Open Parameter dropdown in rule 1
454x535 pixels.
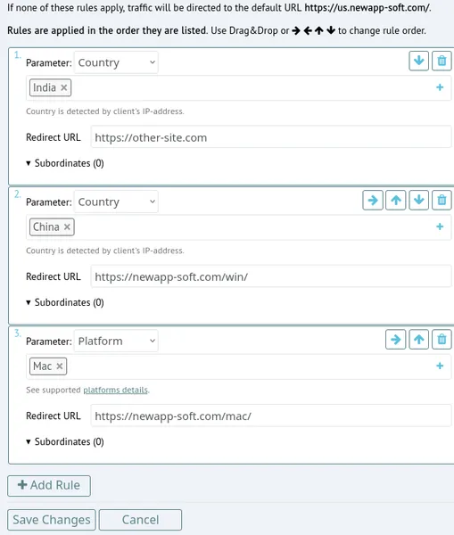click(116, 62)
